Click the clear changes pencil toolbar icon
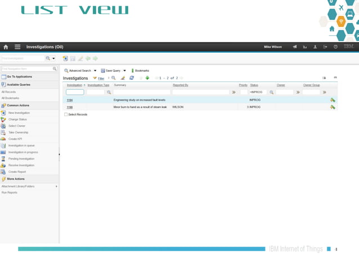This screenshot has height=269, width=359. pos(80,58)
